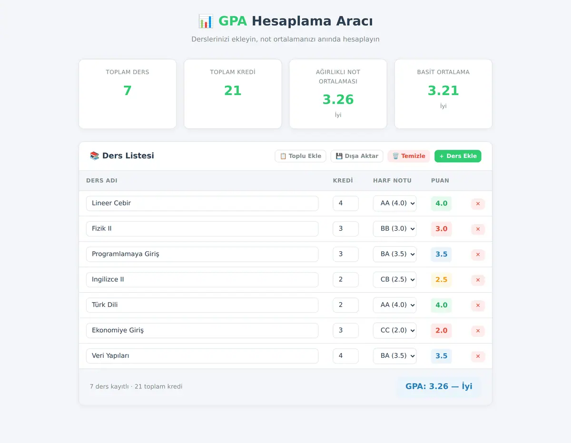Click the Ders Listesi heading

coord(122,156)
